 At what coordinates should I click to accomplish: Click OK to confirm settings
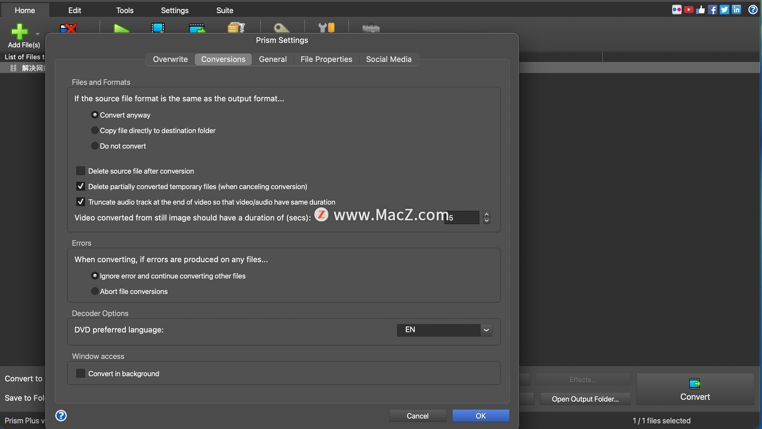[481, 415]
